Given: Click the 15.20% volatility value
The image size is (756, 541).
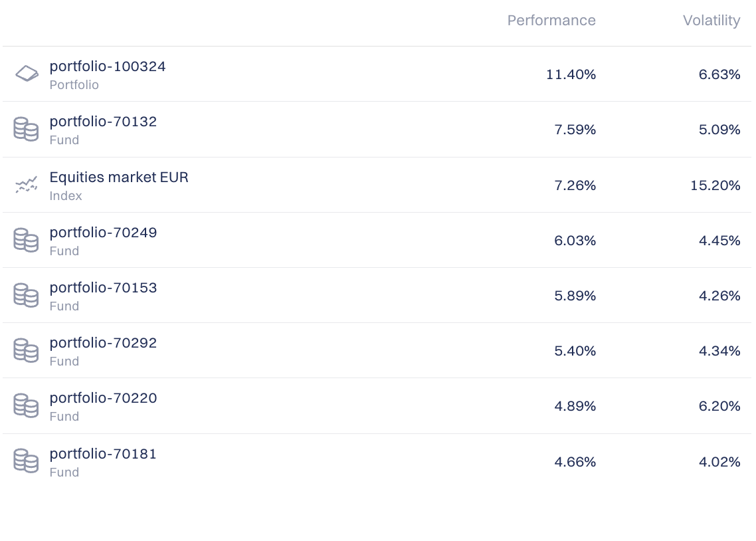Looking at the screenshot, I should 715,185.
